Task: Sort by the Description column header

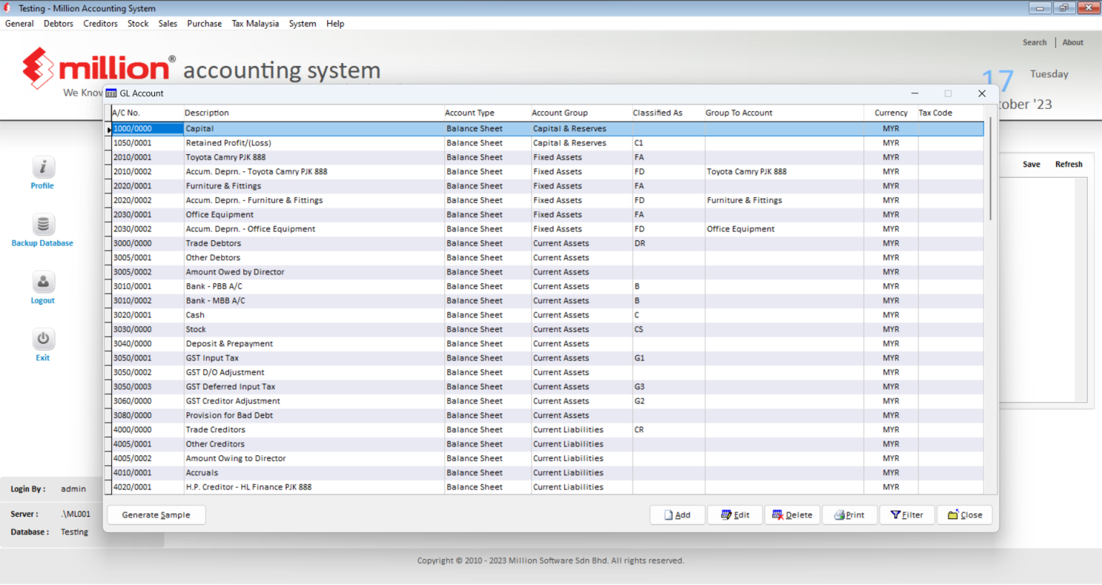Action: 314,113
